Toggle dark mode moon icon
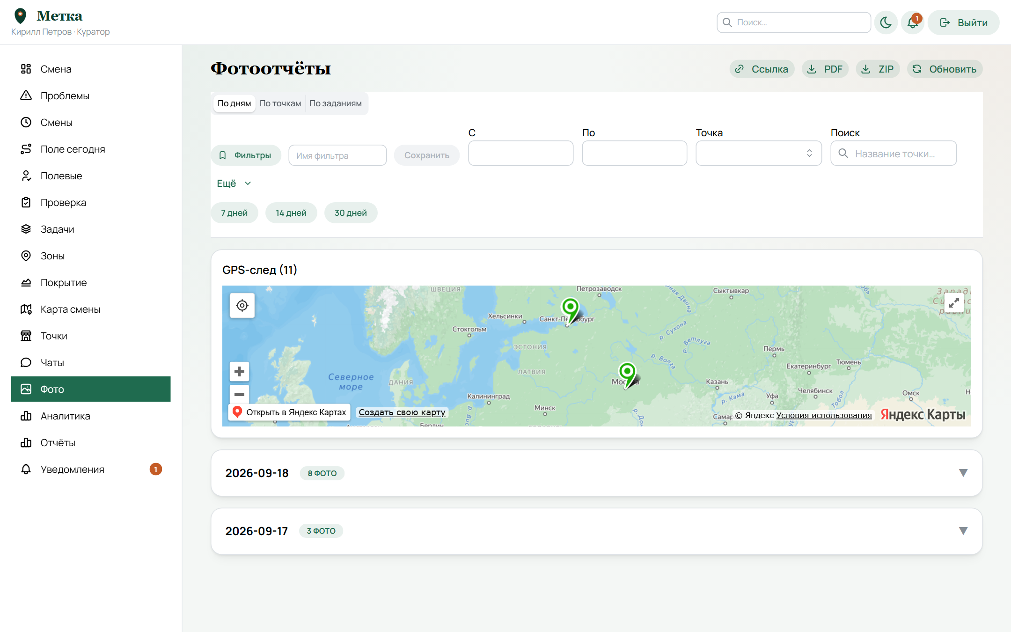Image resolution: width=1011 pixels, height=632 pixels. (x=886, y=22)
